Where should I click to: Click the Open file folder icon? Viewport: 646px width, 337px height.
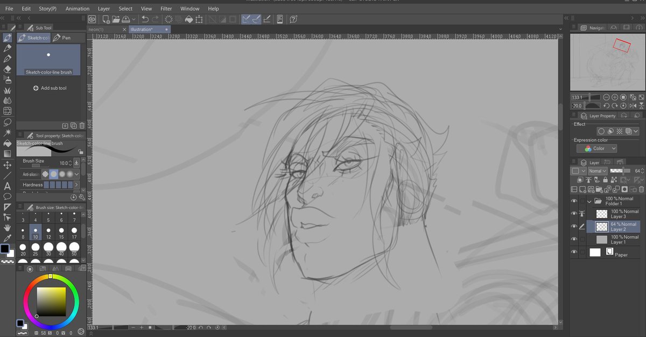[x=116, y=19]
